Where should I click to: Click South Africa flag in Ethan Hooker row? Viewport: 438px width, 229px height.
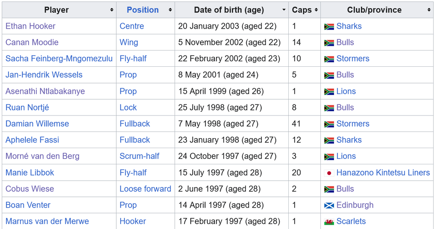(329, 27)
